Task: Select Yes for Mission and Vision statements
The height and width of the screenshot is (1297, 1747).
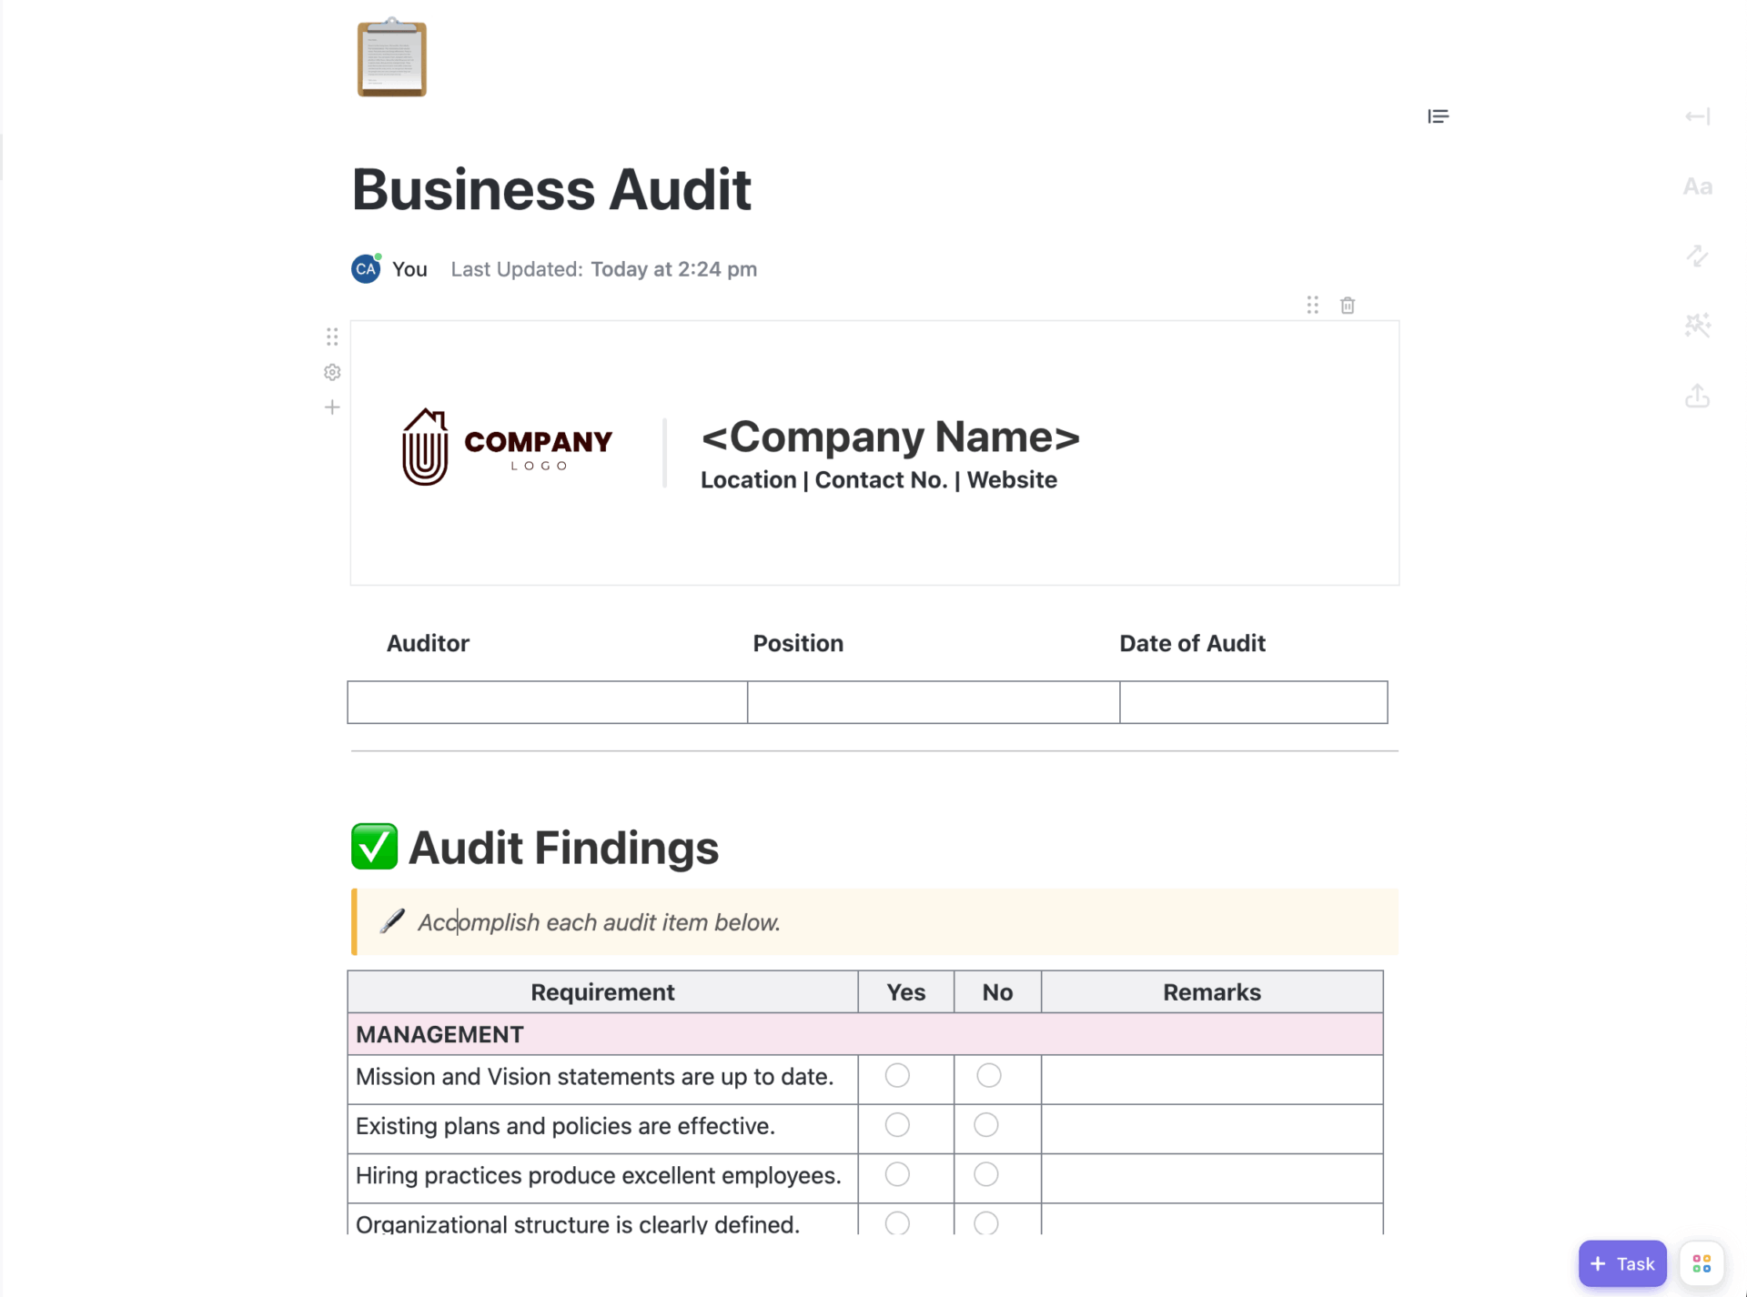Action: click(897, 1076)
